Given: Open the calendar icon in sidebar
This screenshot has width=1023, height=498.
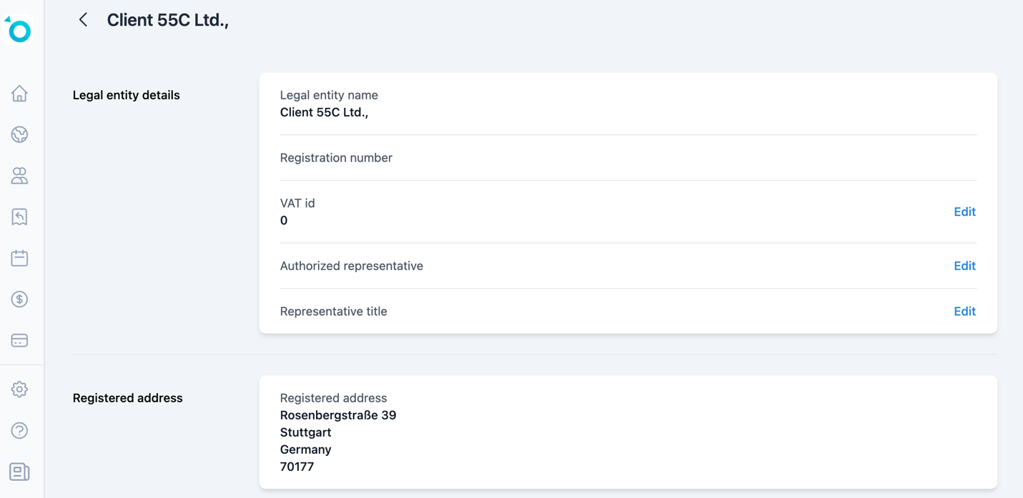Looking at the screenshot, I should point(19,258).
